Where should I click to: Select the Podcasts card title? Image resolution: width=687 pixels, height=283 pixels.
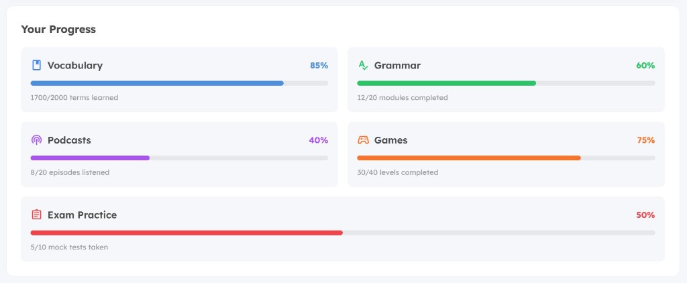pyautogui.click(x=69, y=140)
